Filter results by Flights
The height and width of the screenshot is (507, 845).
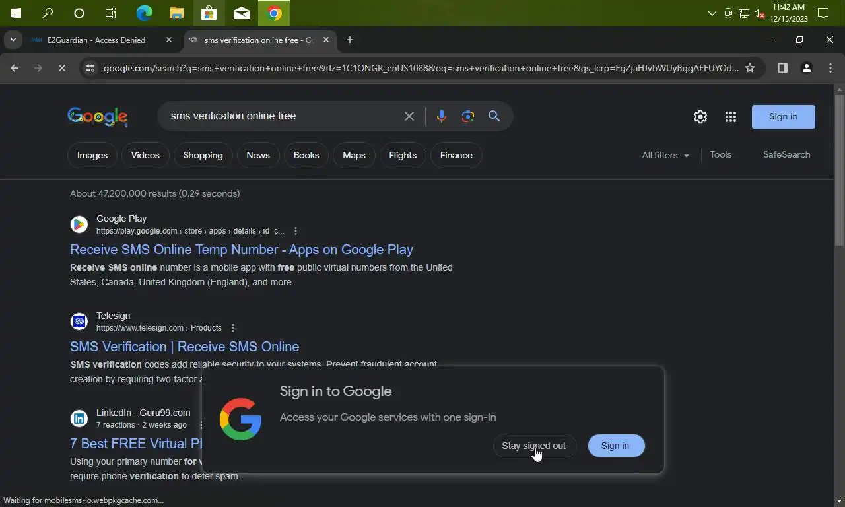(x=403, y=155)
